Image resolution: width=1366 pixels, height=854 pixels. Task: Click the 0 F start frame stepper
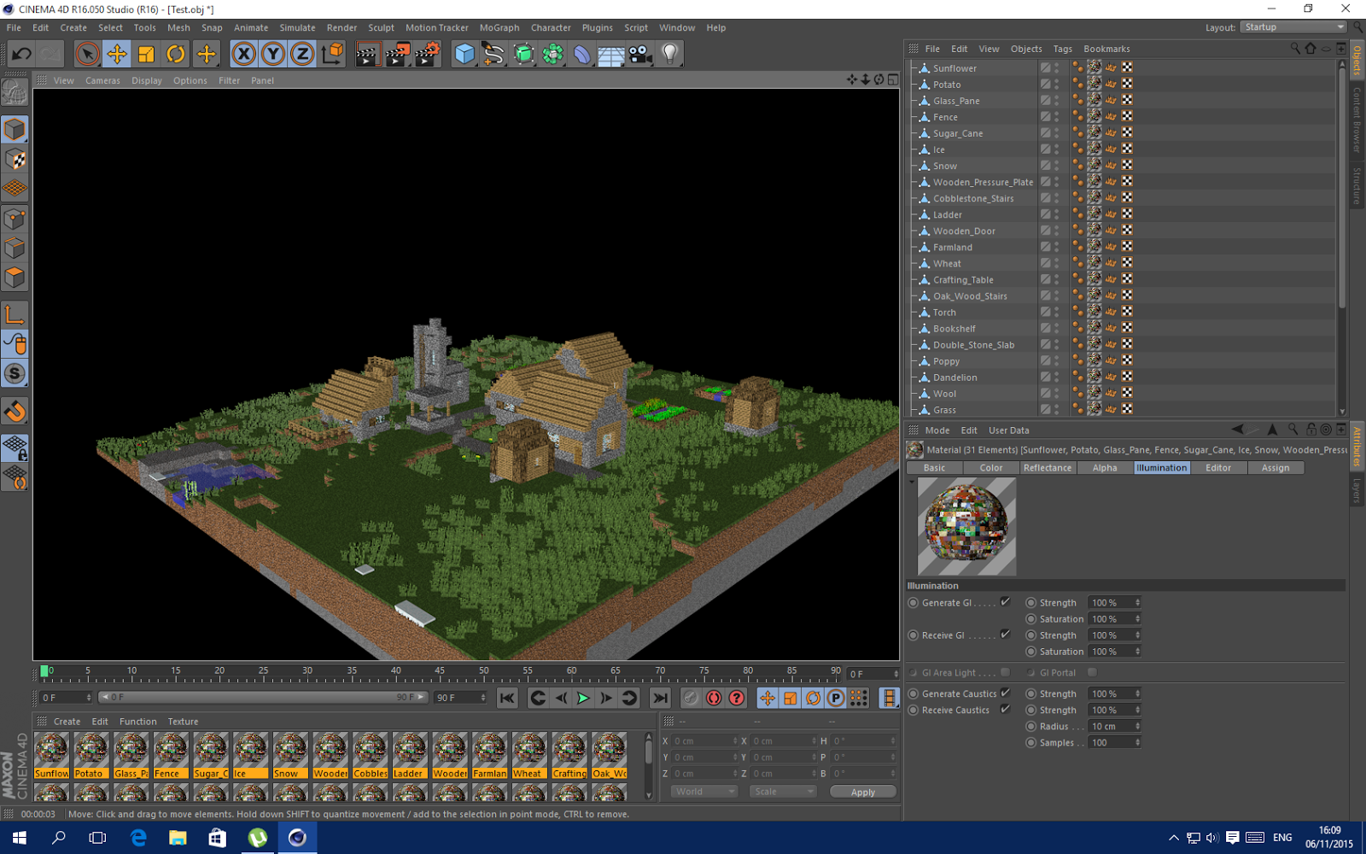coord(89,698)
